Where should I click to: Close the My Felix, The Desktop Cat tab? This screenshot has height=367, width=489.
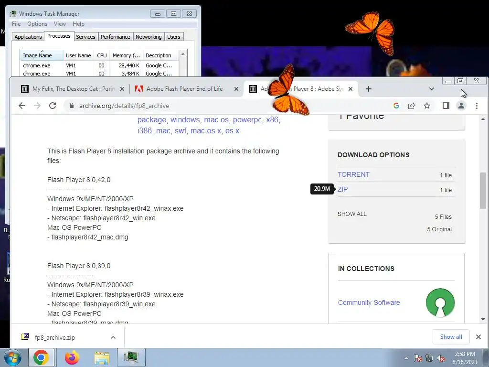click(122, 89)
